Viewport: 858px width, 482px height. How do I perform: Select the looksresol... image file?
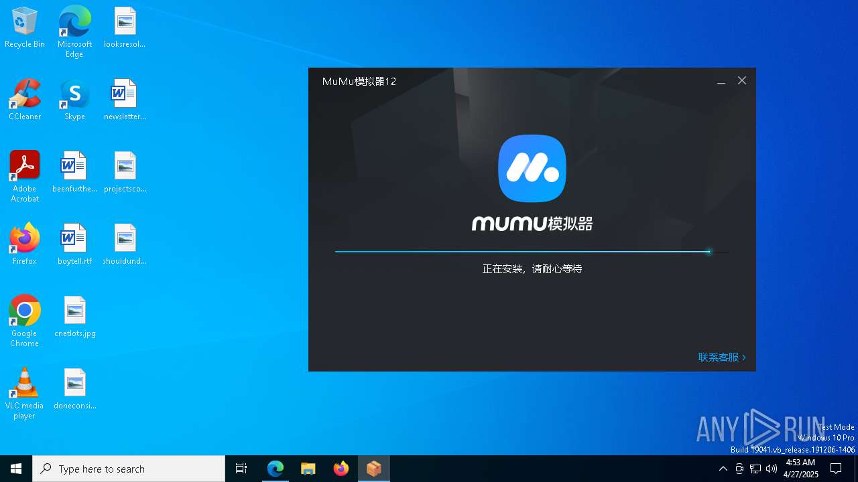125,28
